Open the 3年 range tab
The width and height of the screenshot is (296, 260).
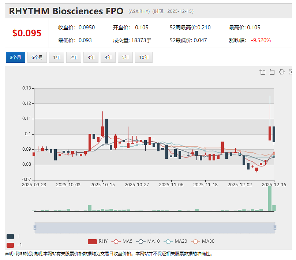pos(91,57)
